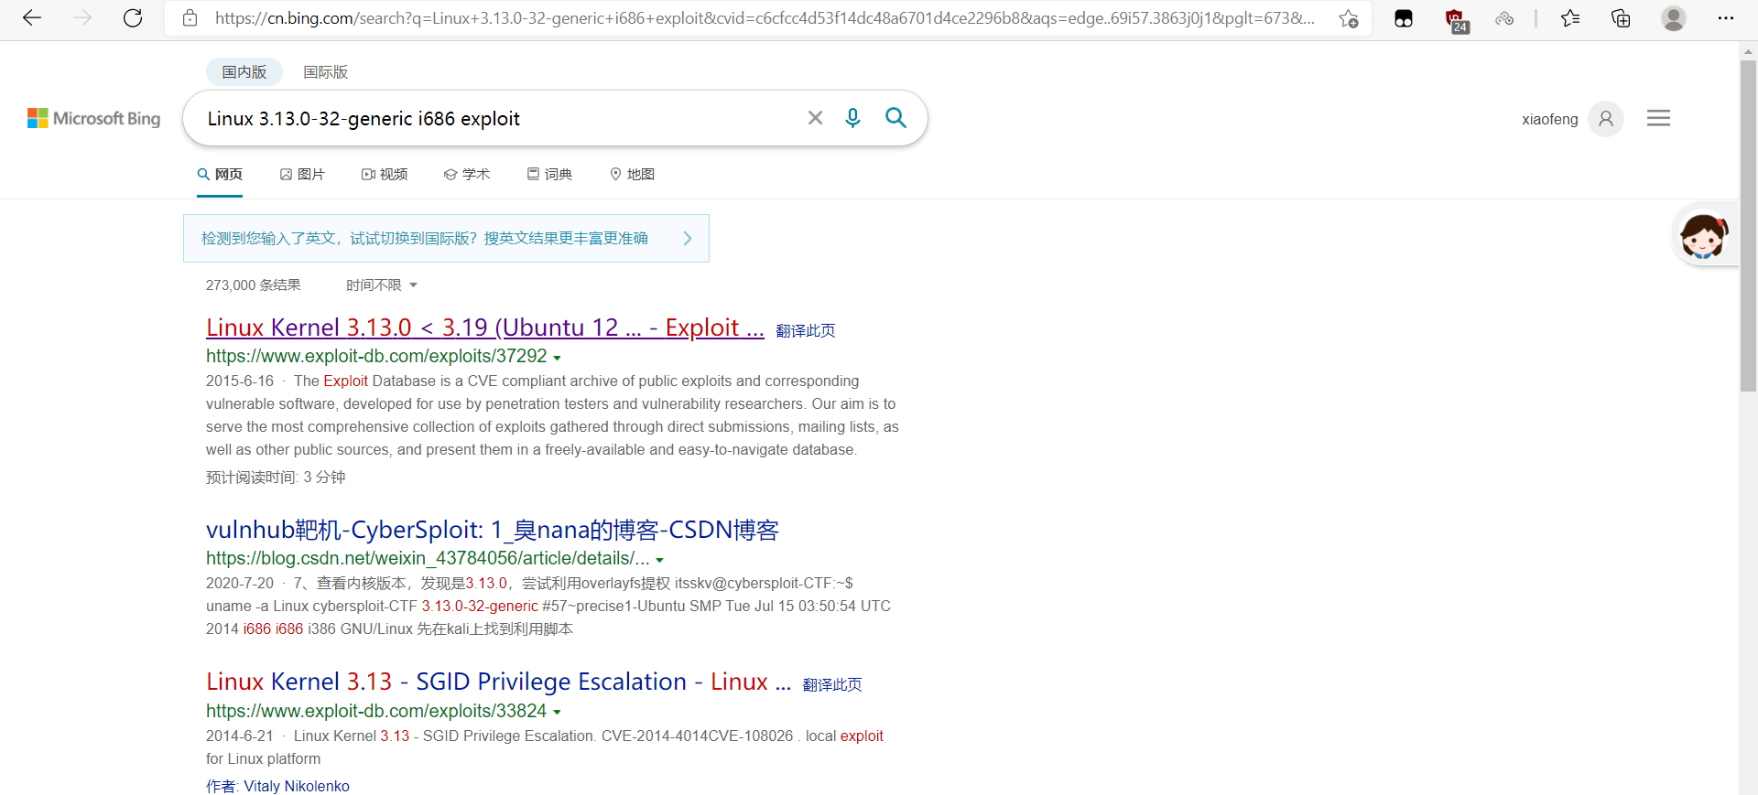The height and width of the screenshot is (795, 1758).
Task: Open SGID Privilege Escalation result
Action: [x=498, y=682]
